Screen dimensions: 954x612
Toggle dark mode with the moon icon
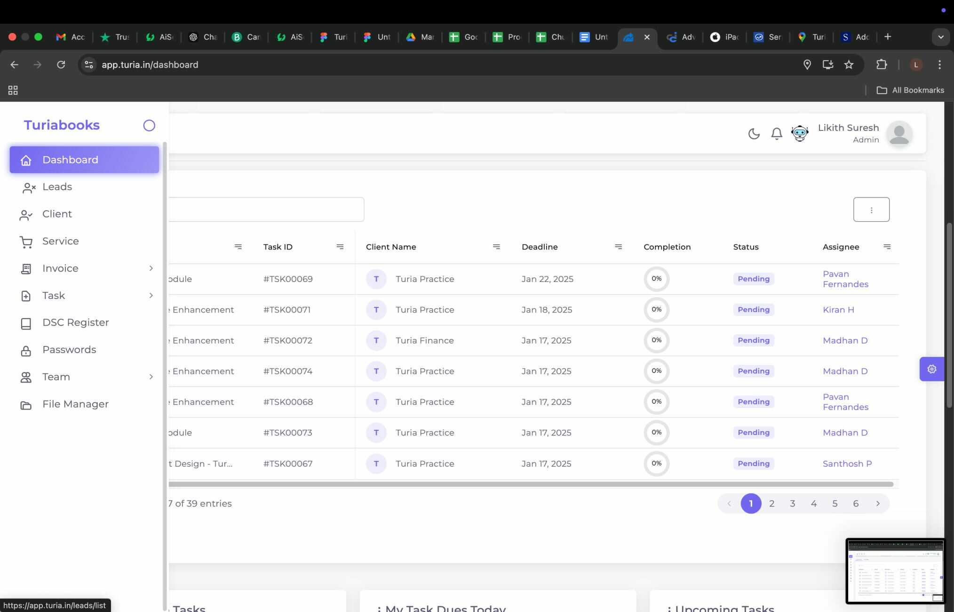click(754, 134)
